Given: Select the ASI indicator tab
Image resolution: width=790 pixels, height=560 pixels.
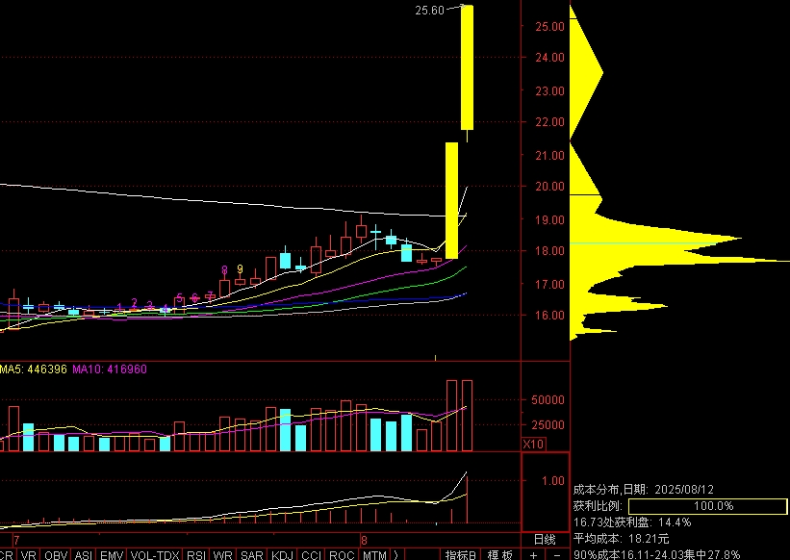Looking at the screenshot, I should (83, 555).
